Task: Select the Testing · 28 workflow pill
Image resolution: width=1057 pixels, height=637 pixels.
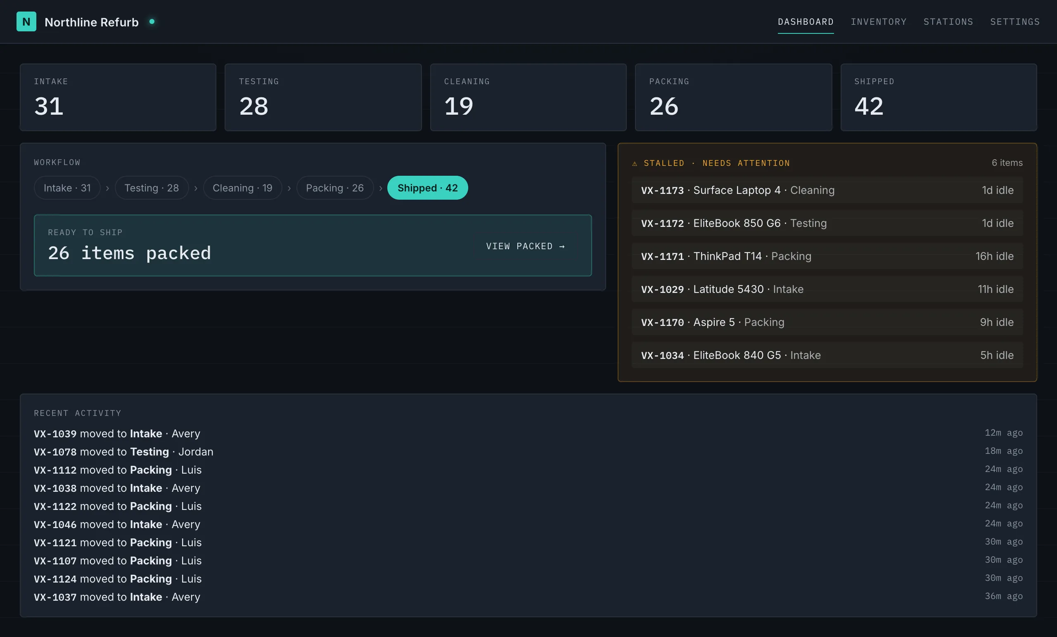Action: tap(152, 188)
